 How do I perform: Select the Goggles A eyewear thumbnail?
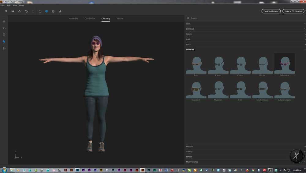click(x=196, y=89)
